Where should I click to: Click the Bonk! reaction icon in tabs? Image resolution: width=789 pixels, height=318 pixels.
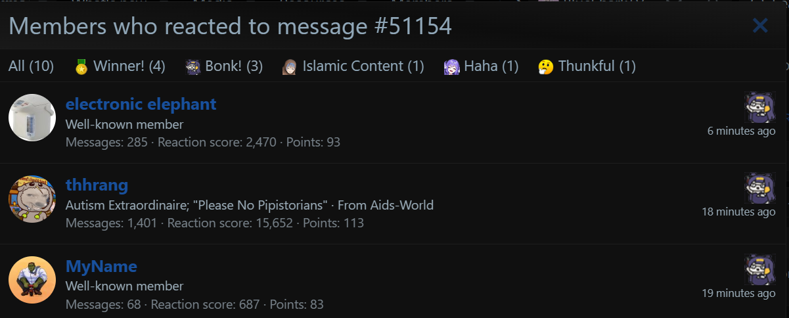[x=193, y=66]
